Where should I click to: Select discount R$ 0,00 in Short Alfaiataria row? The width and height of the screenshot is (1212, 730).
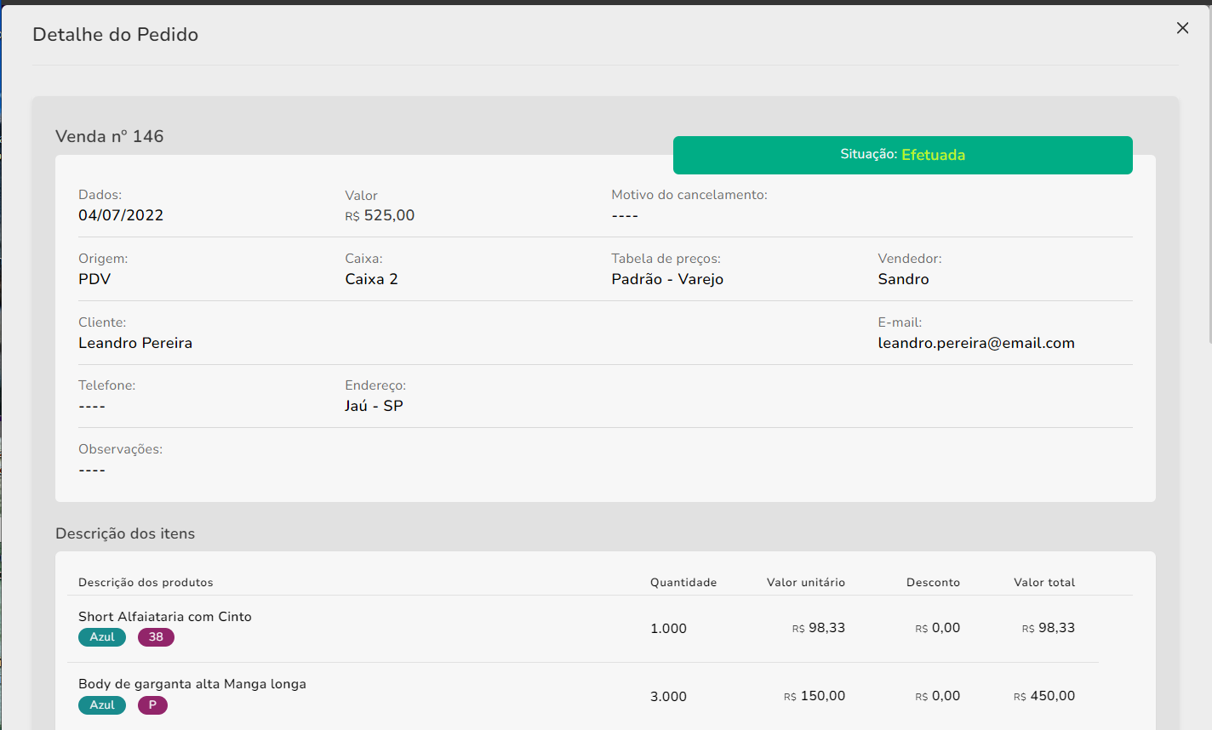(938, 628)
